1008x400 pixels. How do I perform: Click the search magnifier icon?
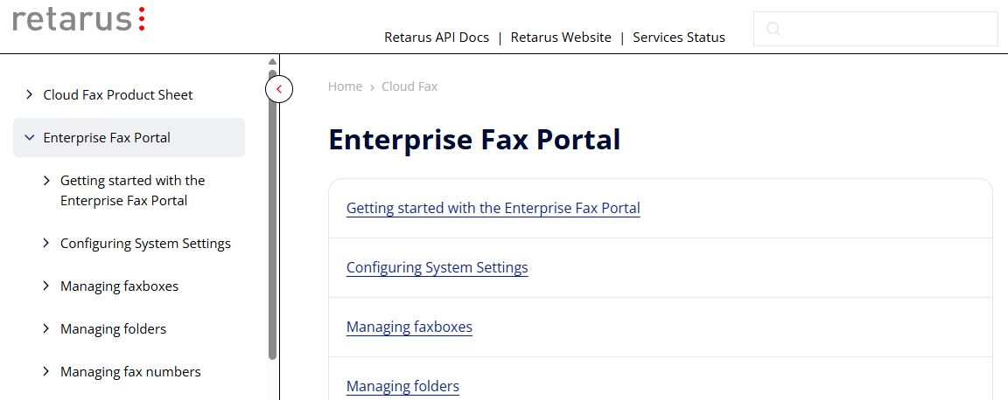[773, 29]
